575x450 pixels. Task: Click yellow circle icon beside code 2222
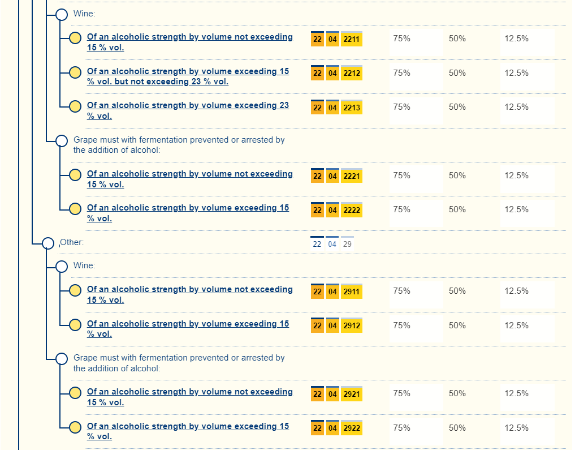75,209
